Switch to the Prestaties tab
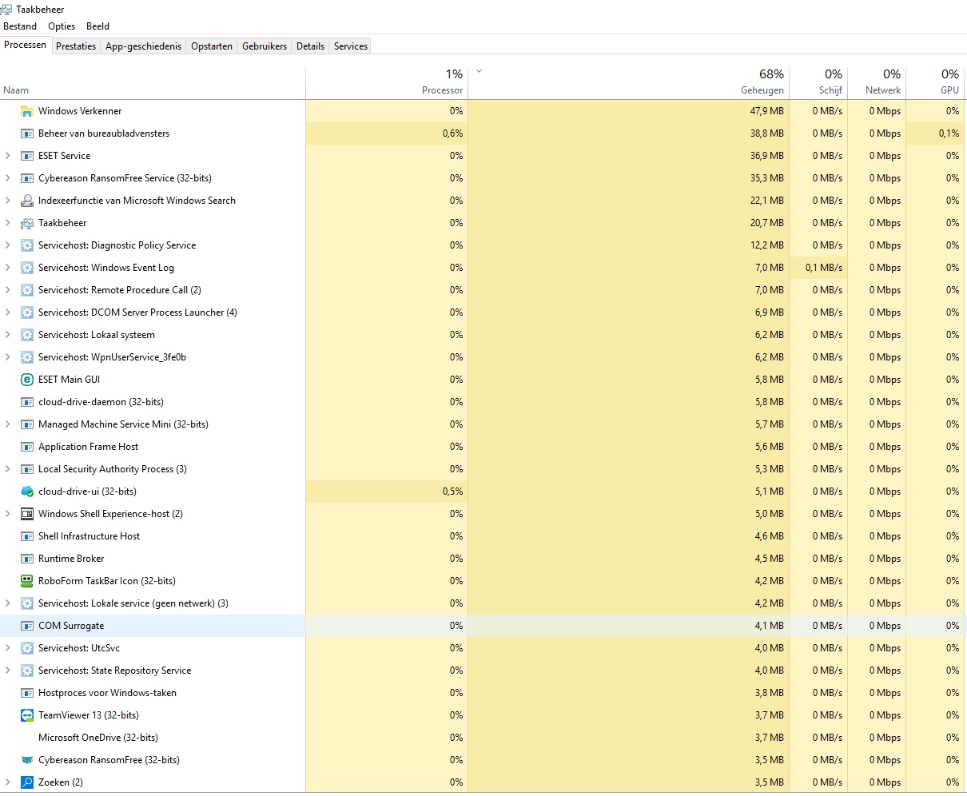This screenshot has width=967, height=796. coord(76,46)
